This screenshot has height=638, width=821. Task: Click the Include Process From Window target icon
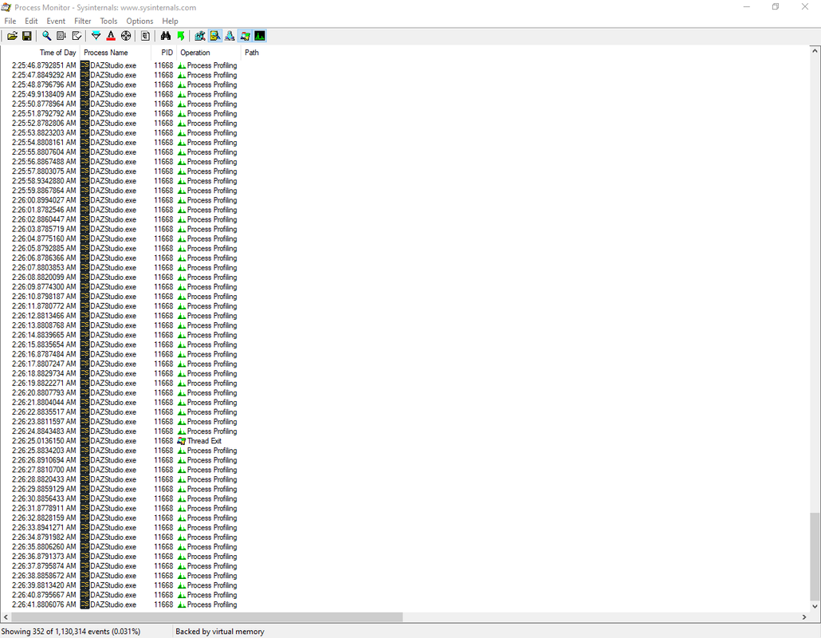(126, 36)
